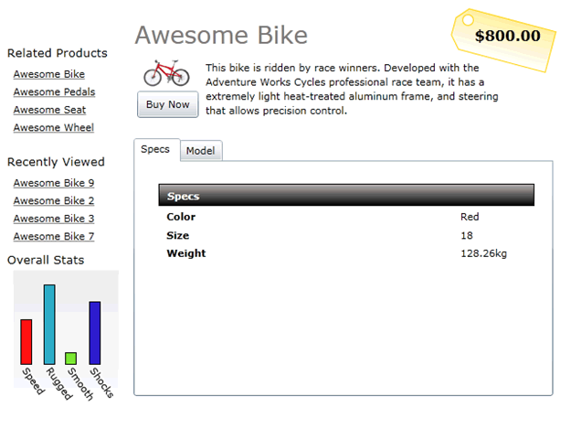The height and width of the screenshot is (429, 571).
Task: Visit the Awesome Bike 7 link
Action: (x=54, y=236)
